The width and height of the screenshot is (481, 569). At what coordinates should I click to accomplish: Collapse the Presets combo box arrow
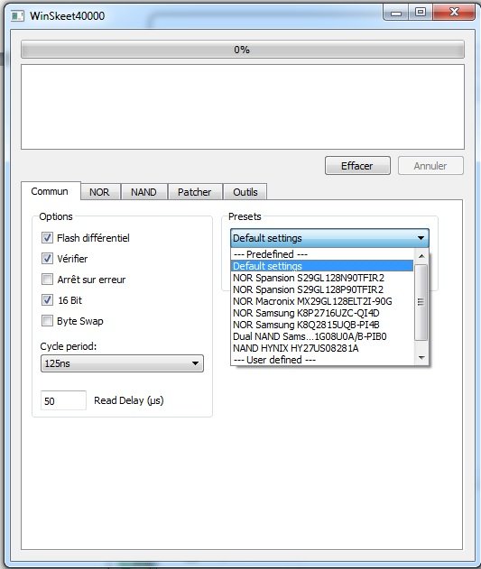[421, 238]
